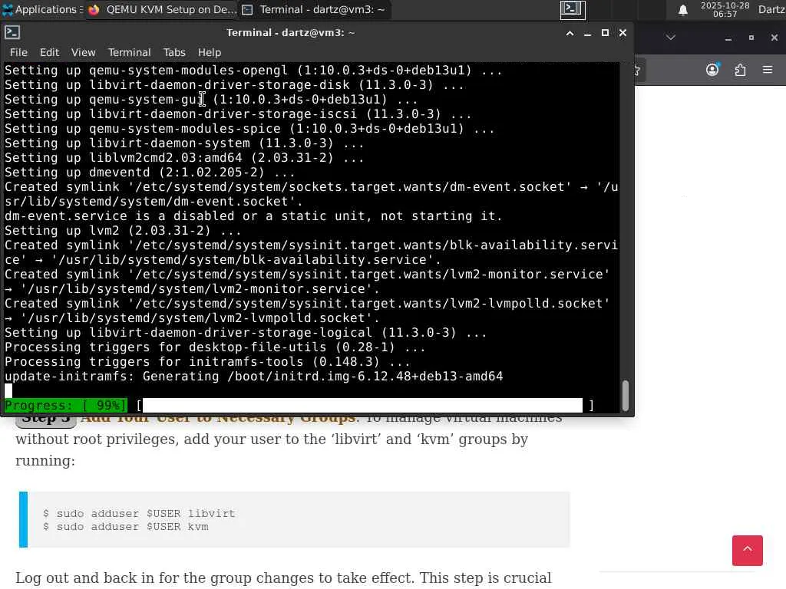The height and width of the screenshot is (589, 786).
Task: Click the Applications menu logo icon
Action: (8, 9)
